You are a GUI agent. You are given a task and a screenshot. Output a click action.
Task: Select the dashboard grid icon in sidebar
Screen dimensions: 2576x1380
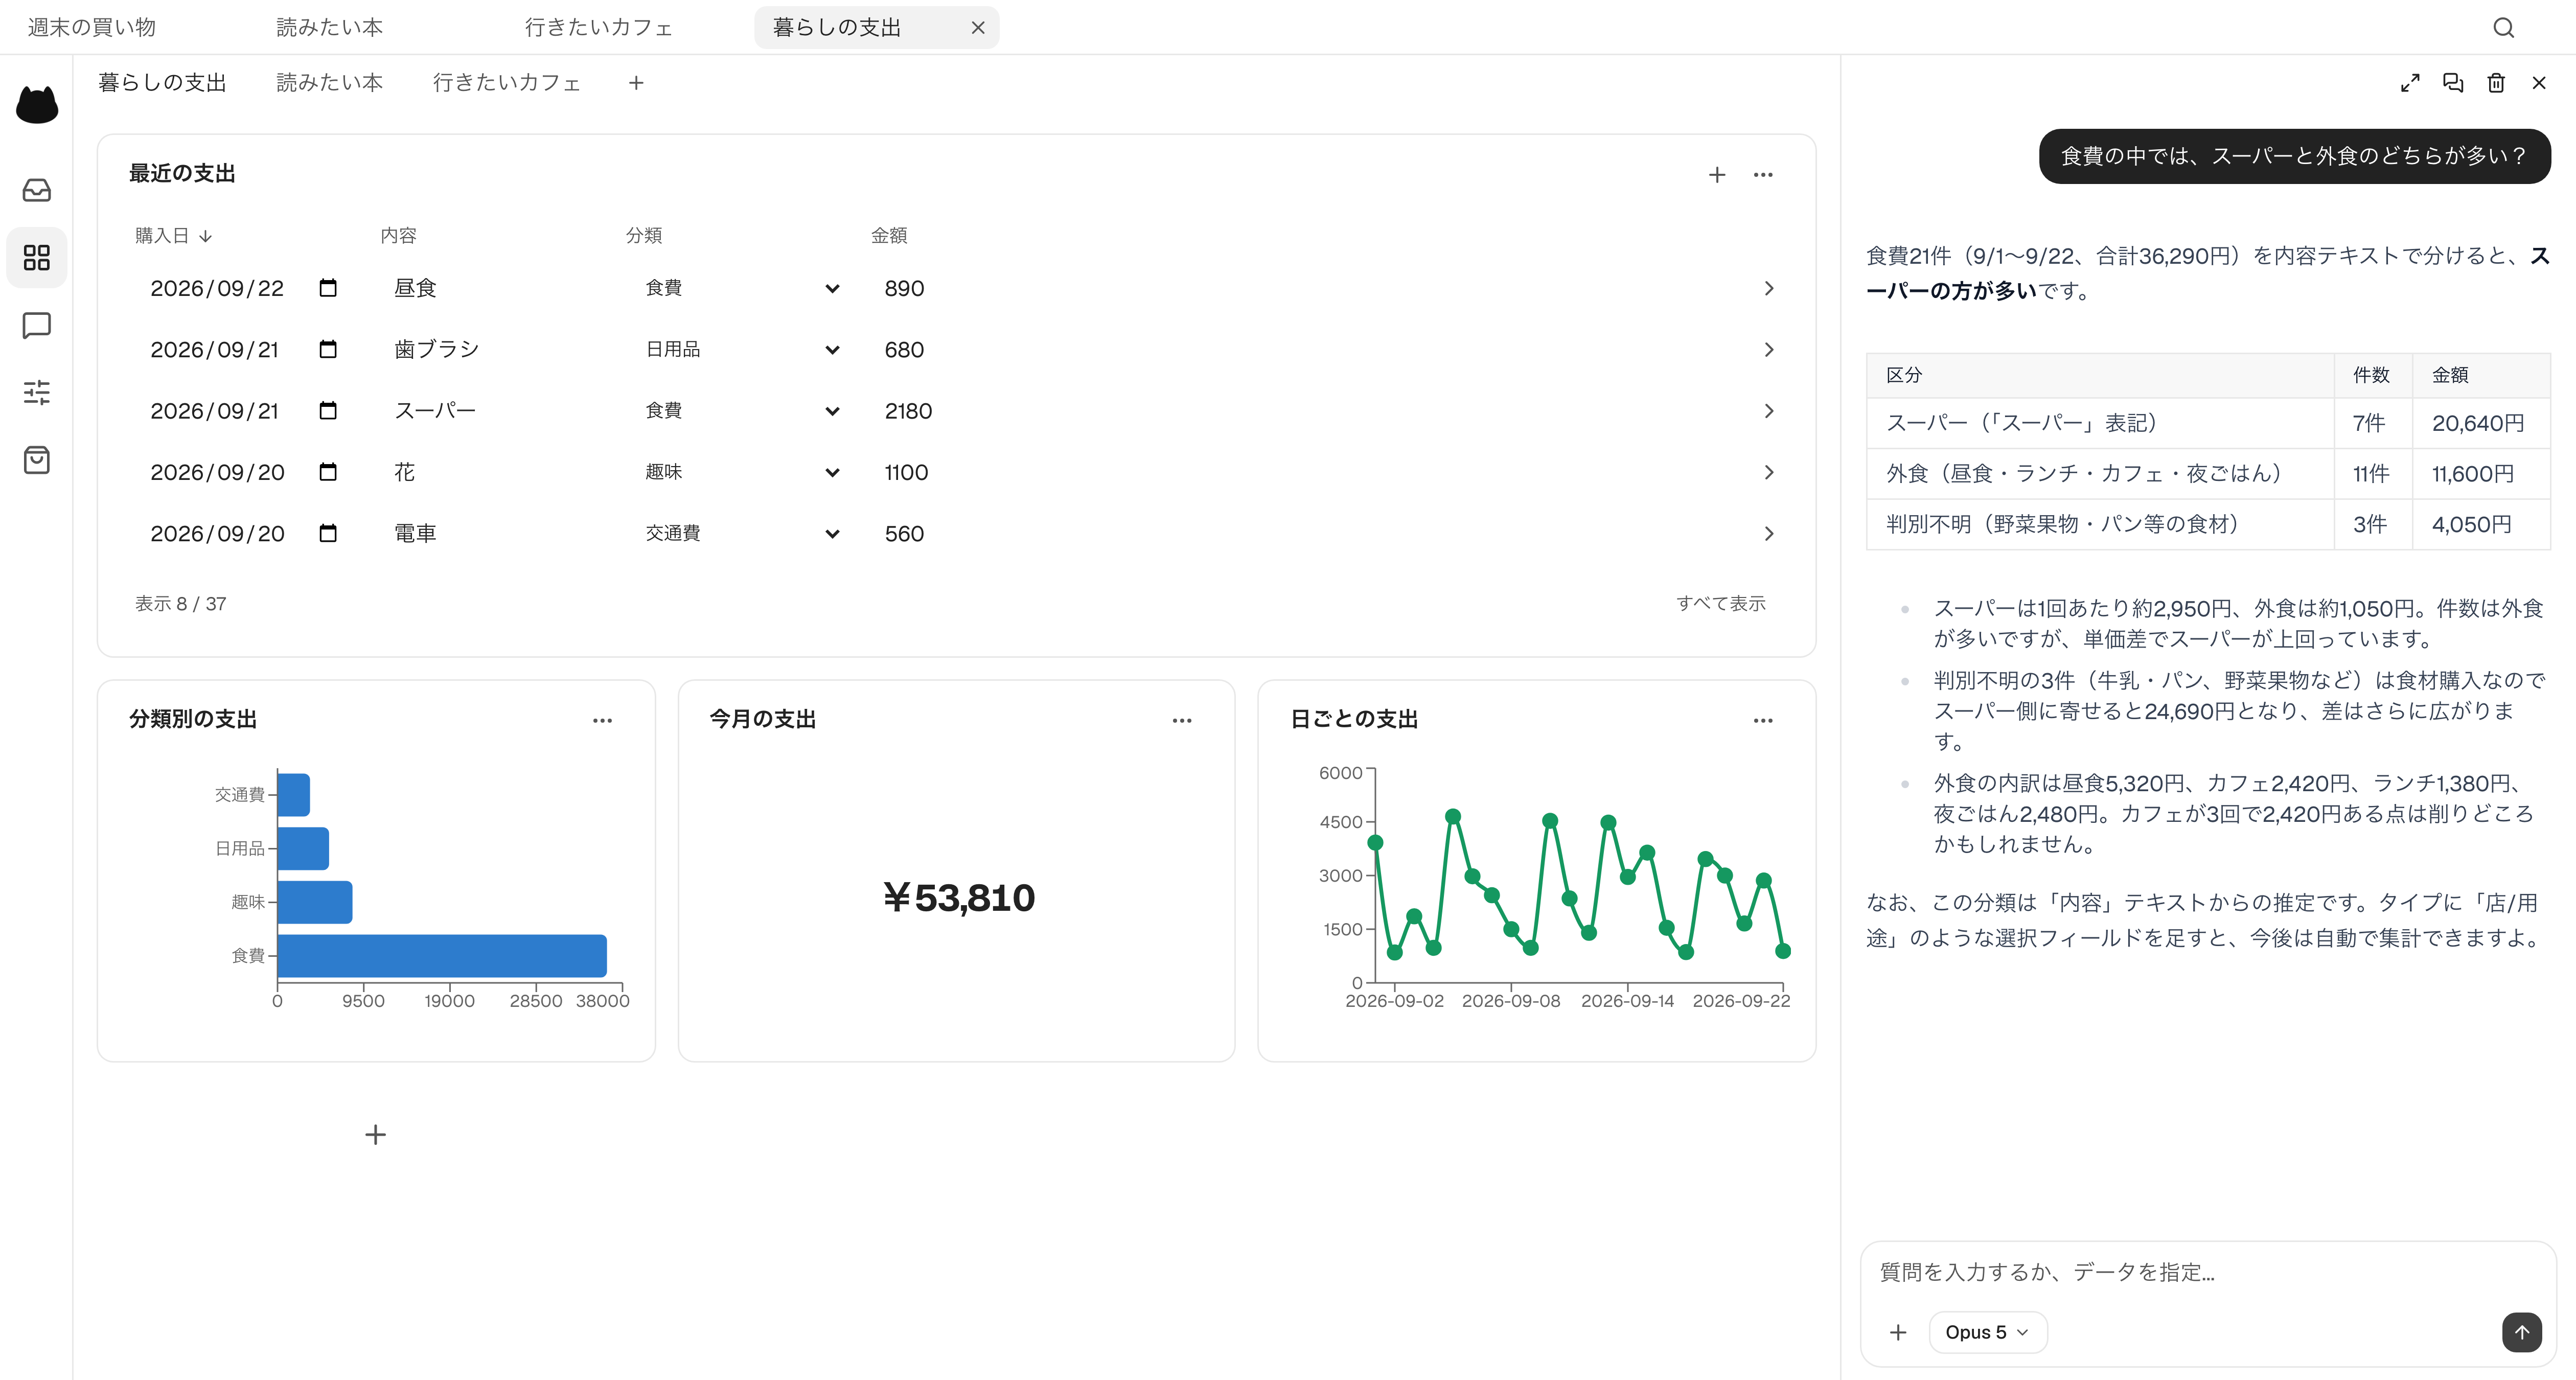(37, 258)
